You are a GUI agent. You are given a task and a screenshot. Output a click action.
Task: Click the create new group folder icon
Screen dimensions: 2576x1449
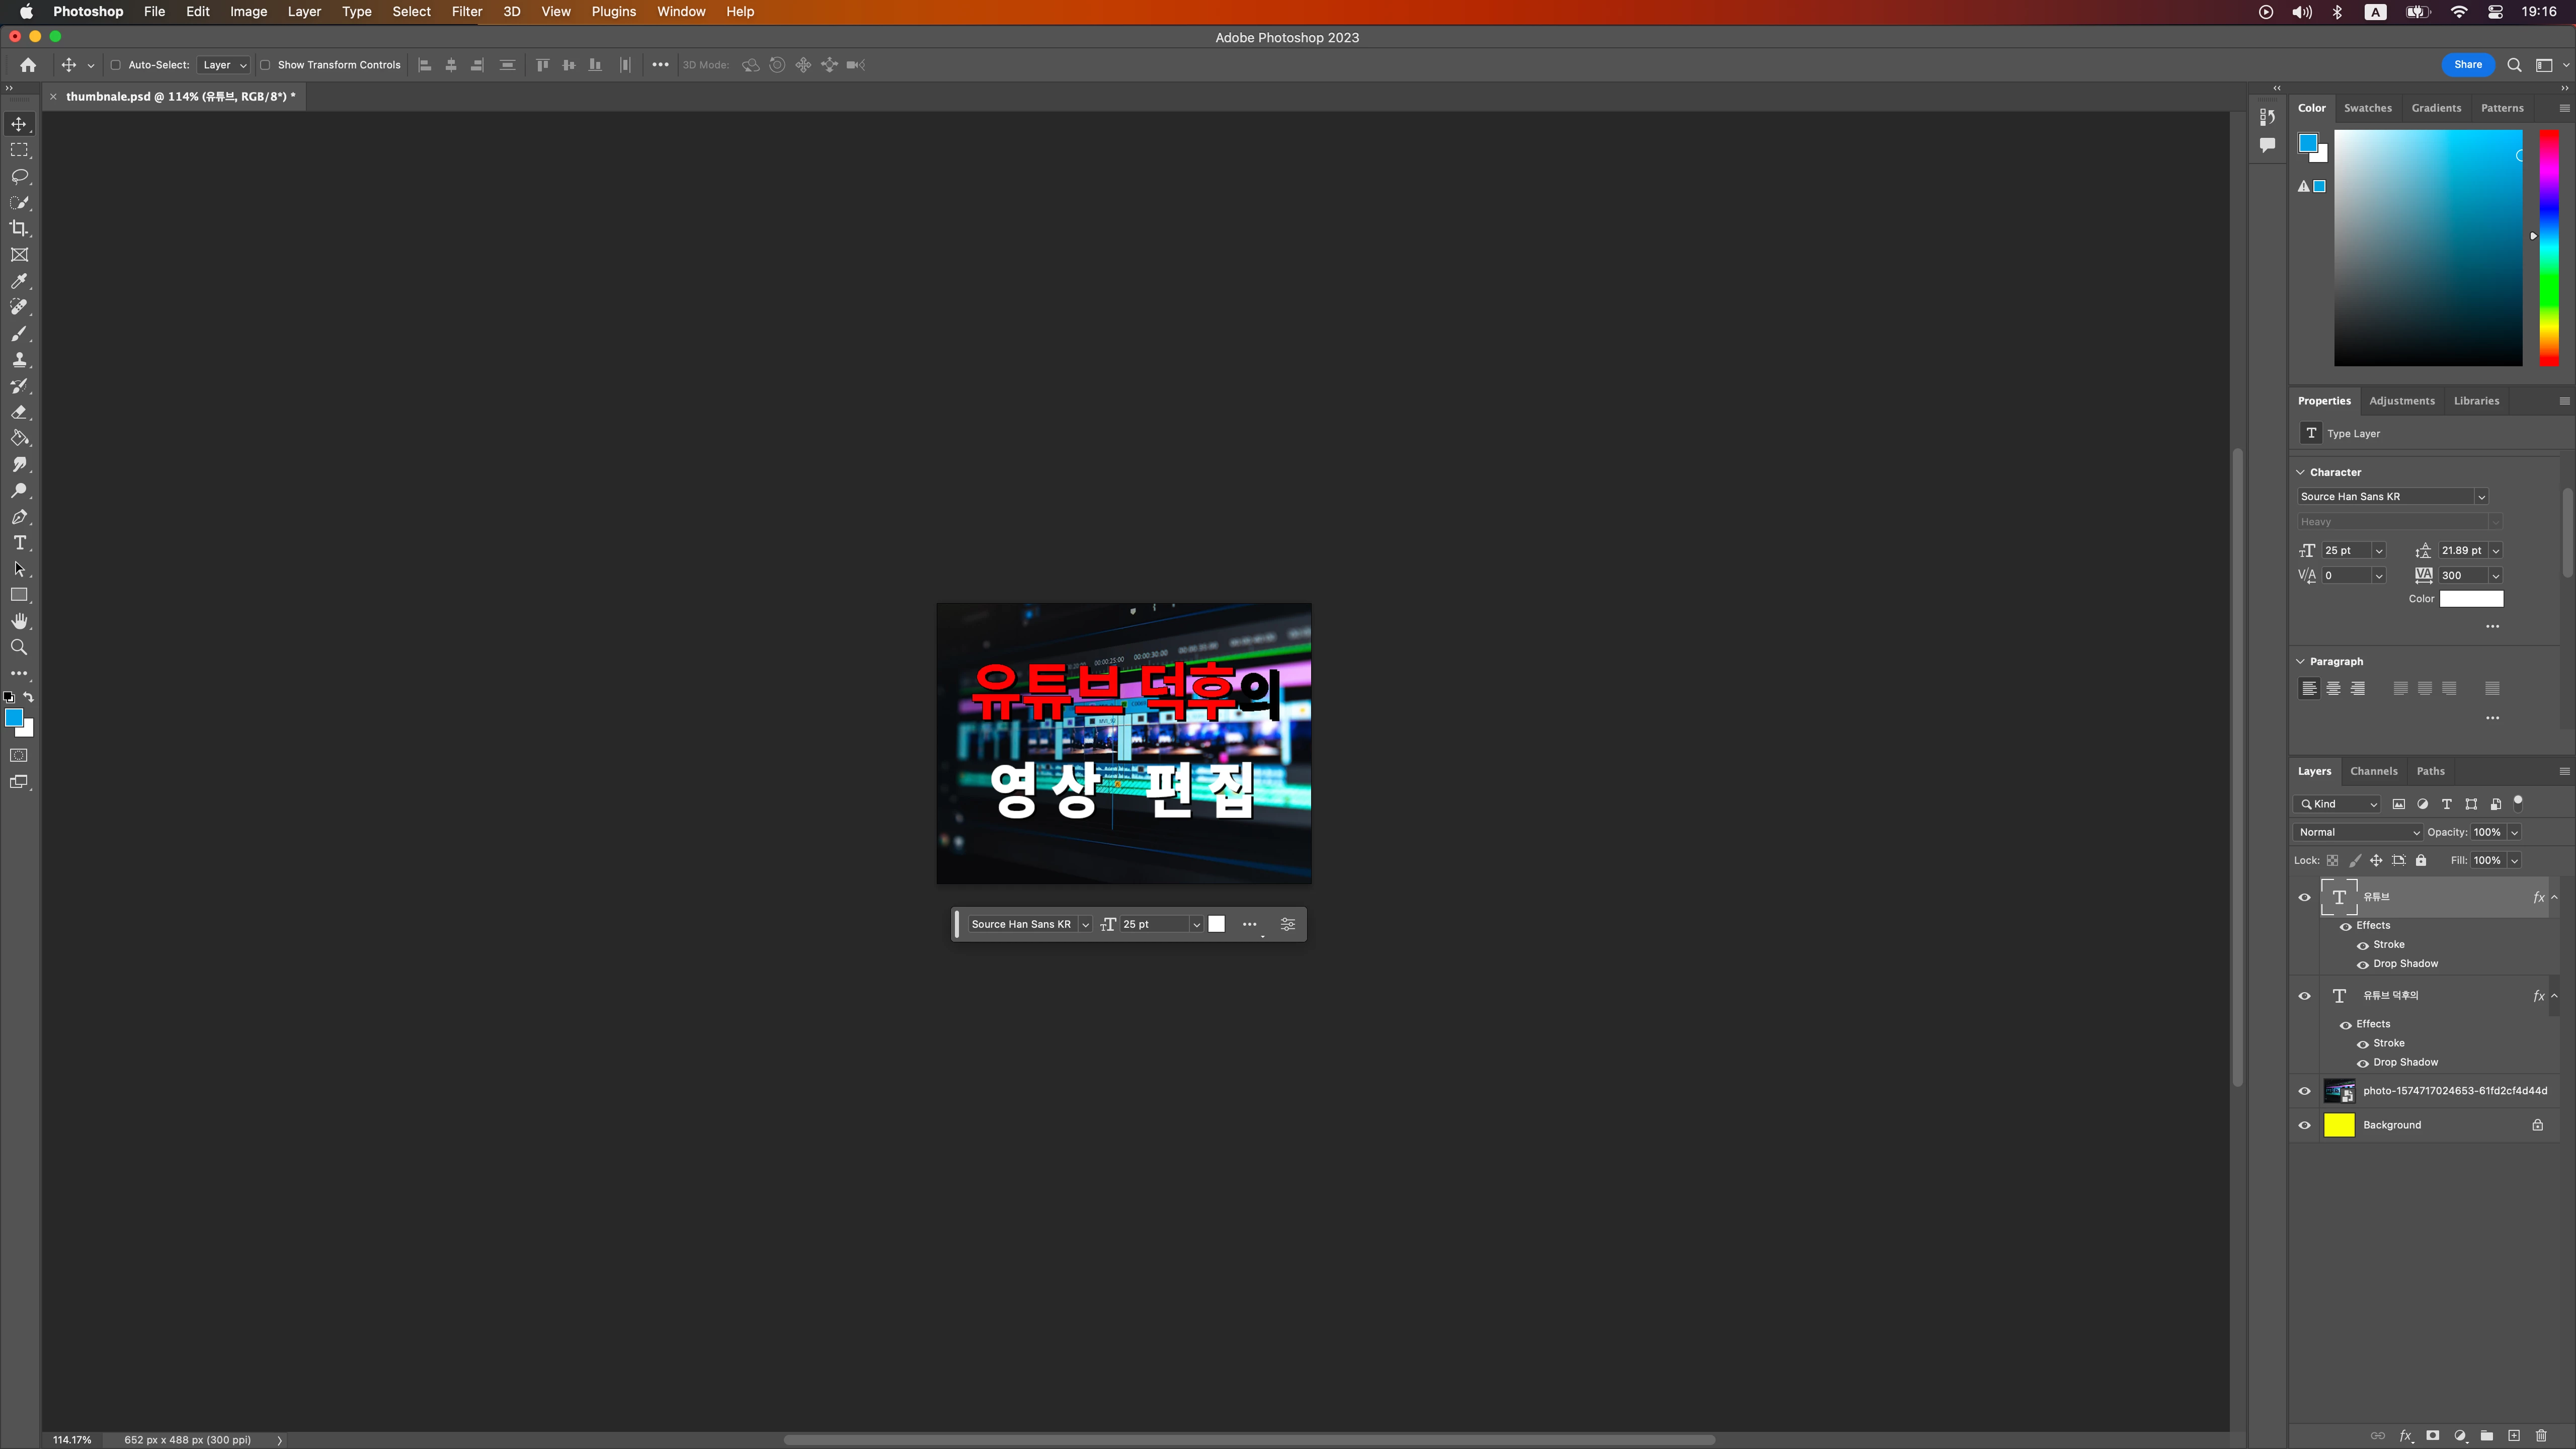click(x=2486, y=1436)
